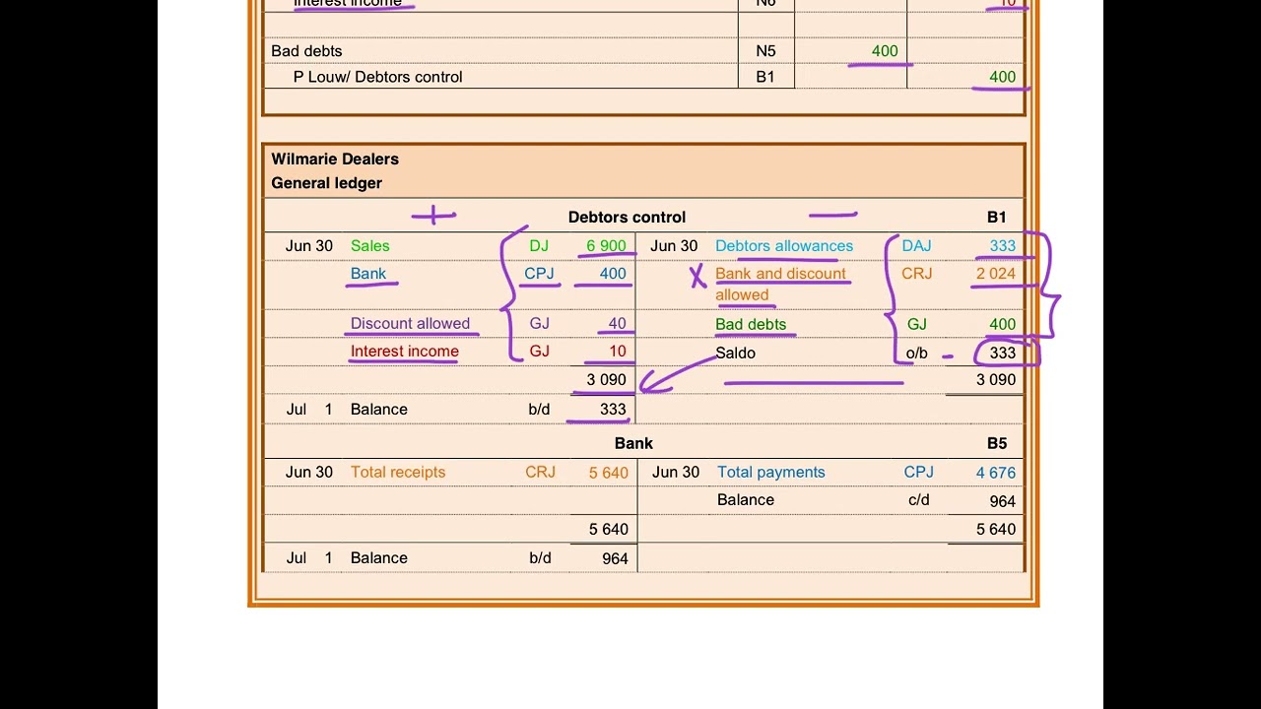Click the 400 amount for ledger Bad debts
This screenshot has height=709, width=1261.
click(x=1002, y=324)
